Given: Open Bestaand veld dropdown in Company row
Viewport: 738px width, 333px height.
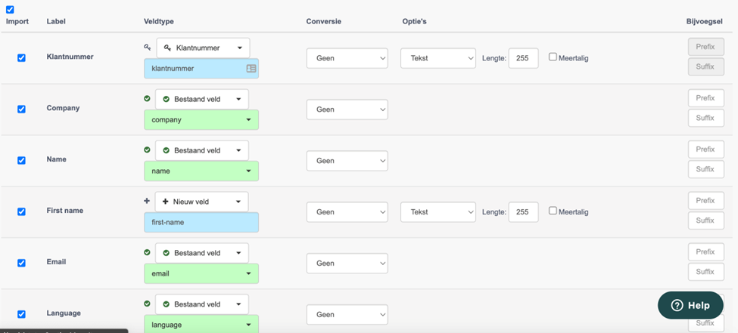Looking at the screenshot, I should [202, 99].
